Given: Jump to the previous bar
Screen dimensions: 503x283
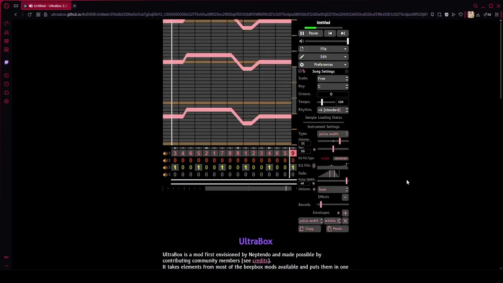Looking at the screenshot, I should 330,33.
